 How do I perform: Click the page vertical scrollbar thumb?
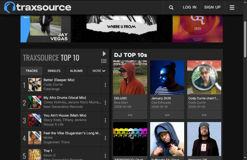245,39
